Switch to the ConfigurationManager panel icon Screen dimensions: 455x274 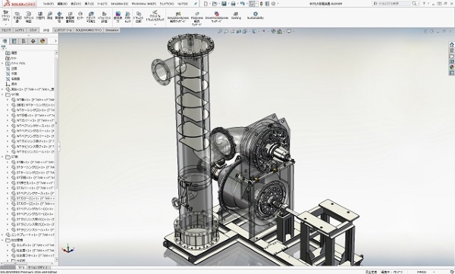(24, 41)
